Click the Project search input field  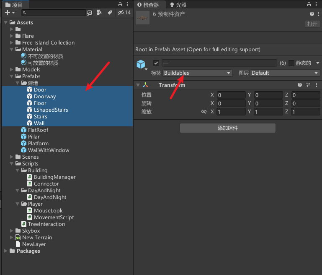tap(53, 13)
